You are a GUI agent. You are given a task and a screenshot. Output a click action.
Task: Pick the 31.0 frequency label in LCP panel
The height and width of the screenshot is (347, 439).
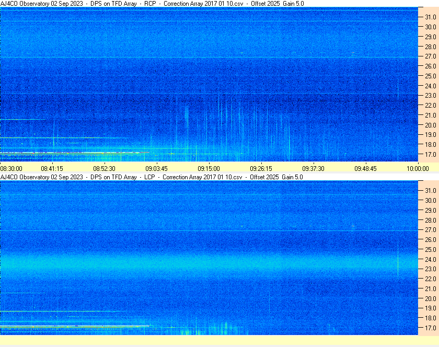click(x=431, y=190)
